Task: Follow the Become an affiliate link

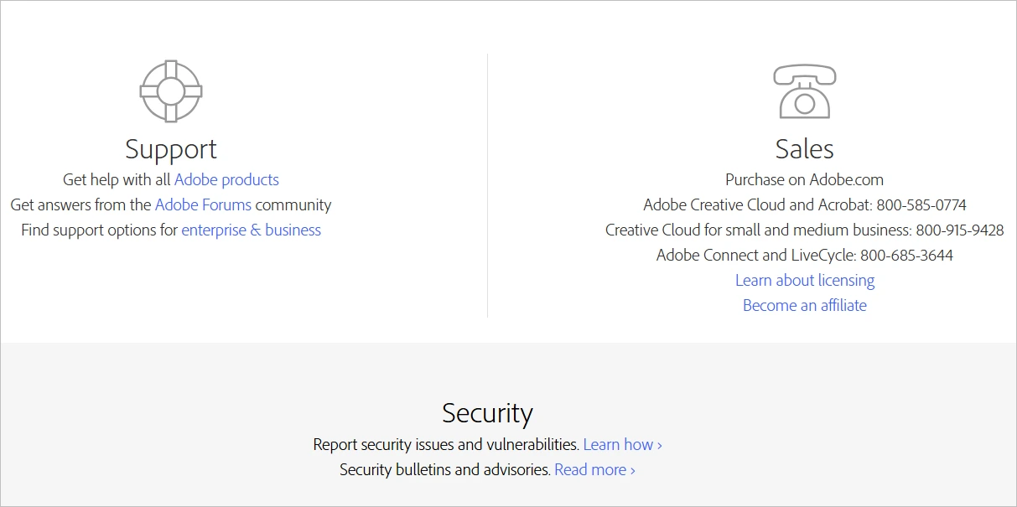Action: click(805, 305)
